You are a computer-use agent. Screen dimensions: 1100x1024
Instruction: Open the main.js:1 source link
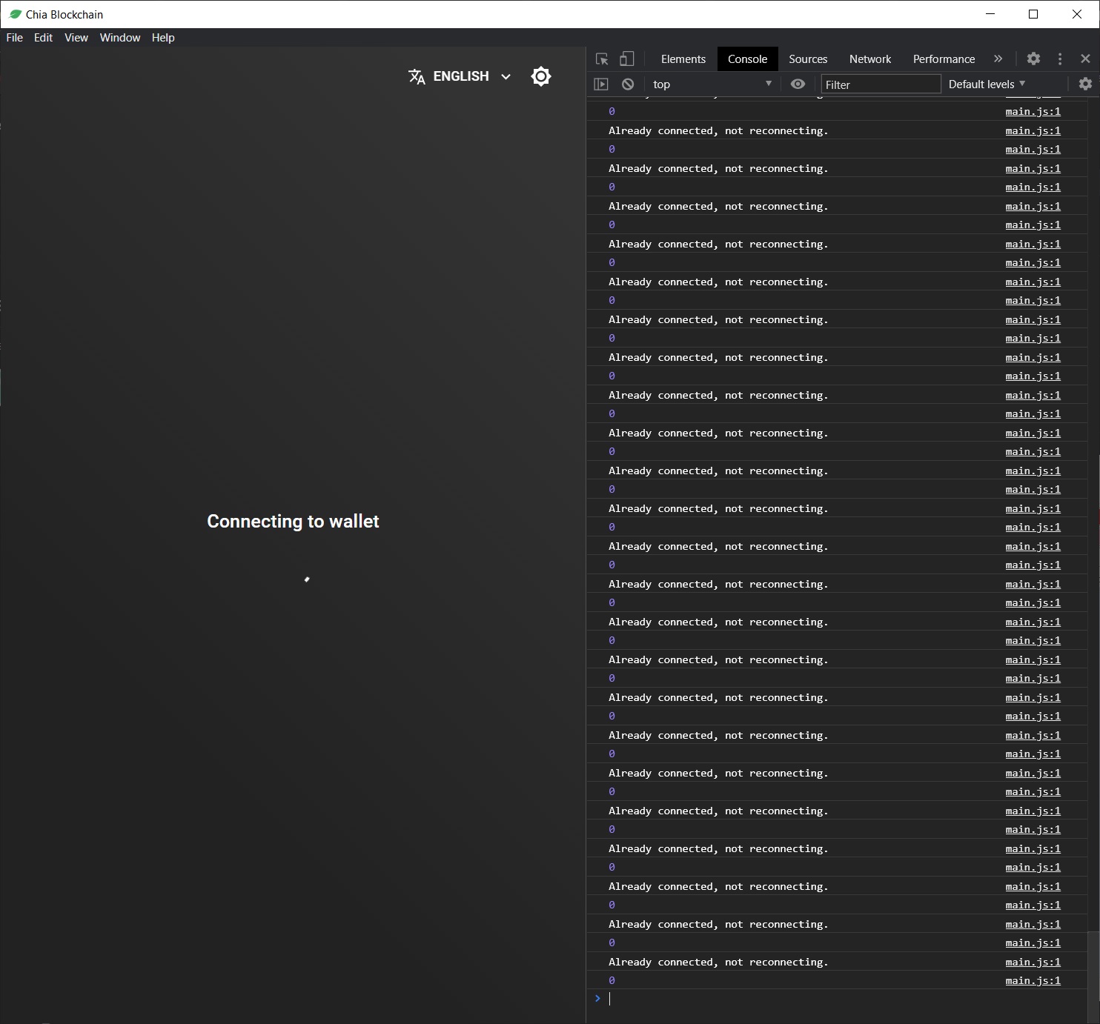point(1032,111)
